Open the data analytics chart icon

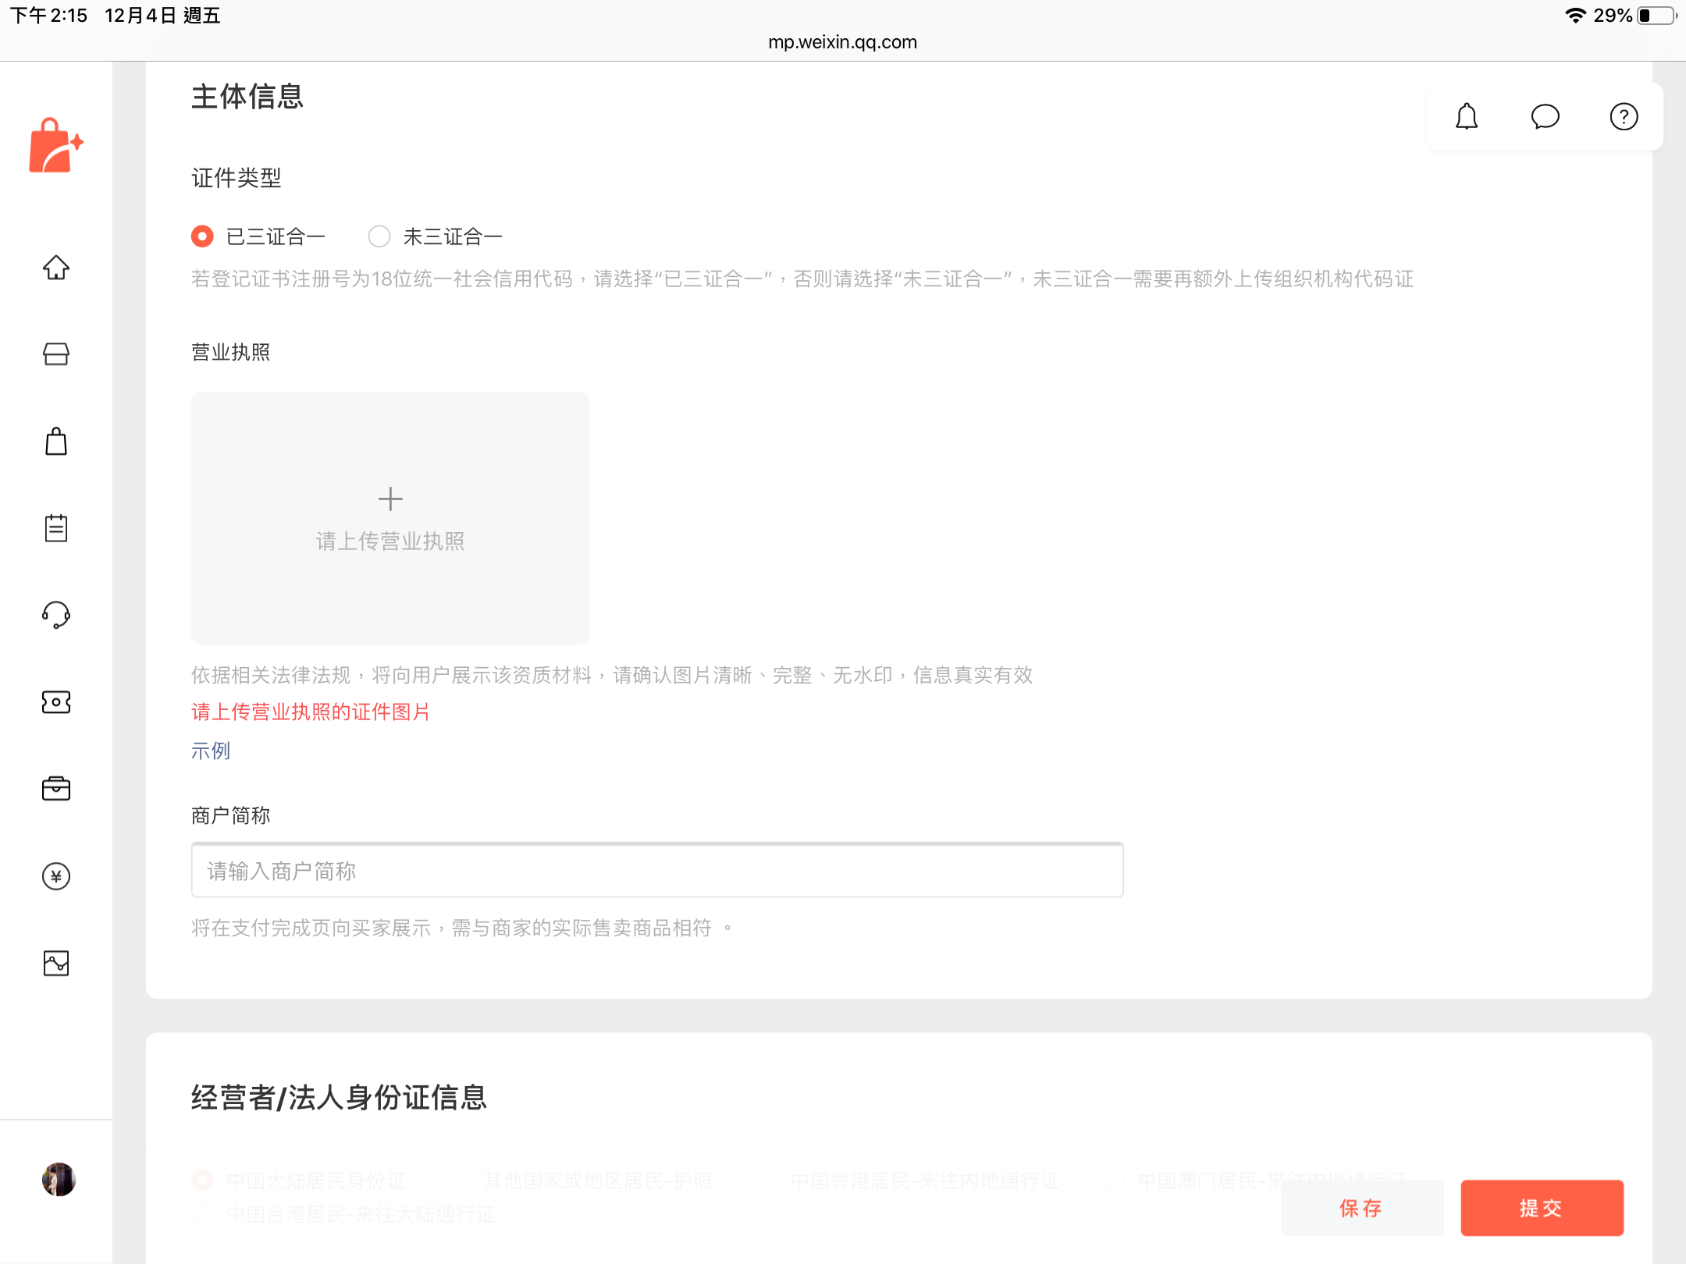pos(56,964)
